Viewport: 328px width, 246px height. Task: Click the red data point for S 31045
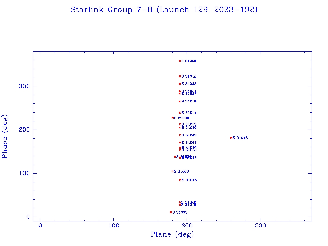(x=231, y=138)
